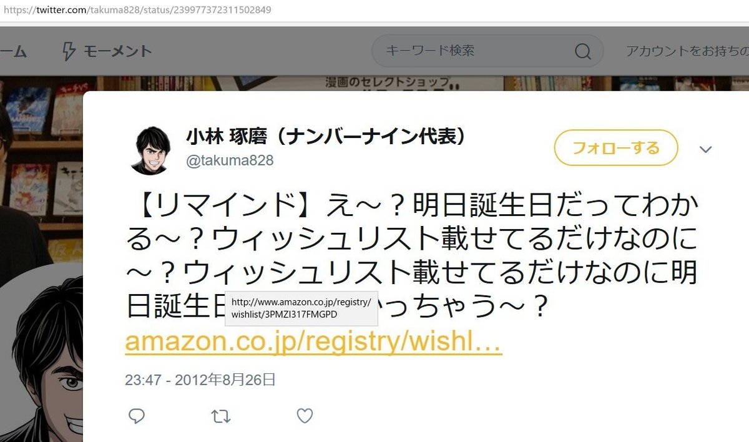Open the ホーム navigation item

pyautogui.click(x=12, y=52)
